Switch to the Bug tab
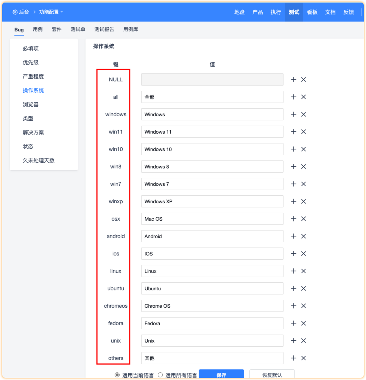This screenshot has width=366, height=380. (x=19, y=30)
